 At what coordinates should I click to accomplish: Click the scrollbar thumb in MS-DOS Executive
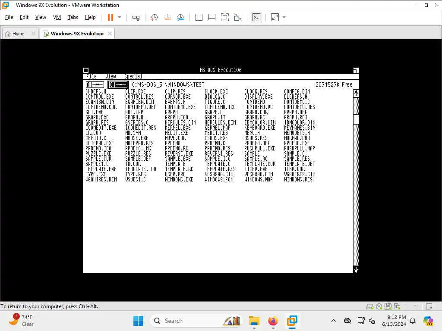tap(356, 119)
